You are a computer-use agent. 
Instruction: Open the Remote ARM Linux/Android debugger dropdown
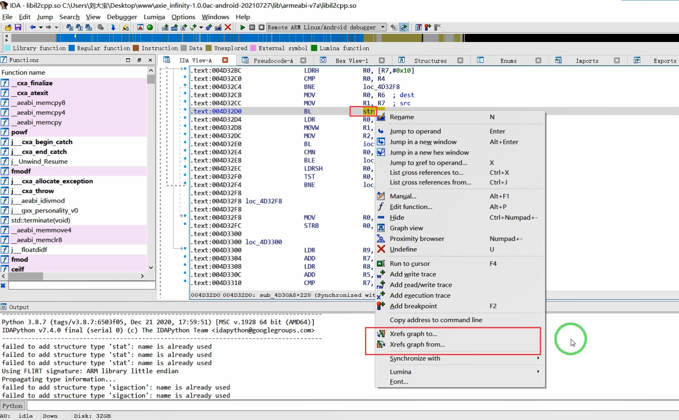pos(325,27)
